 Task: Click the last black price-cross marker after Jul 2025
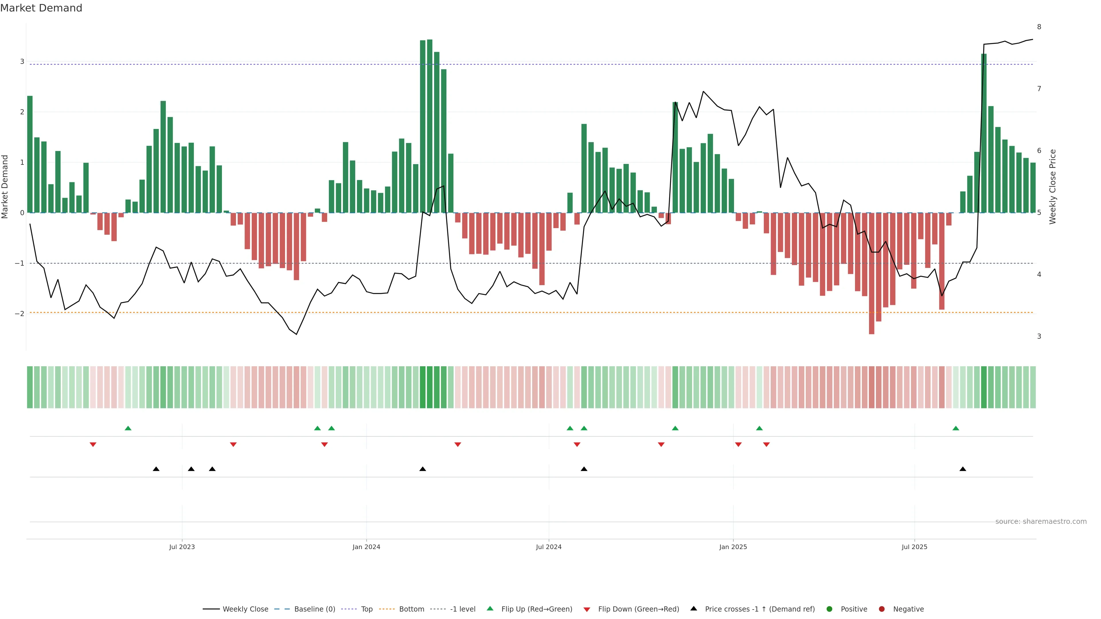click(963, 469)
